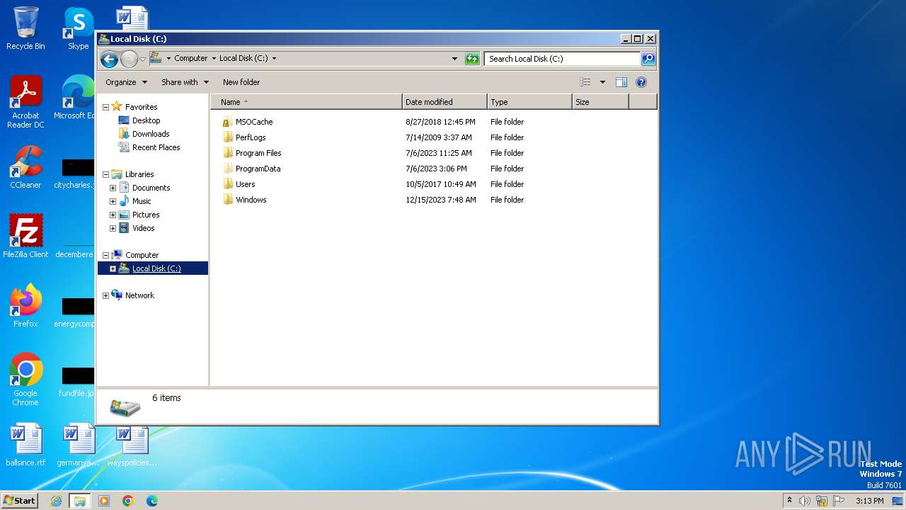Sort by Type column header
The image size is (906, 510).
[x=529, y=102]
